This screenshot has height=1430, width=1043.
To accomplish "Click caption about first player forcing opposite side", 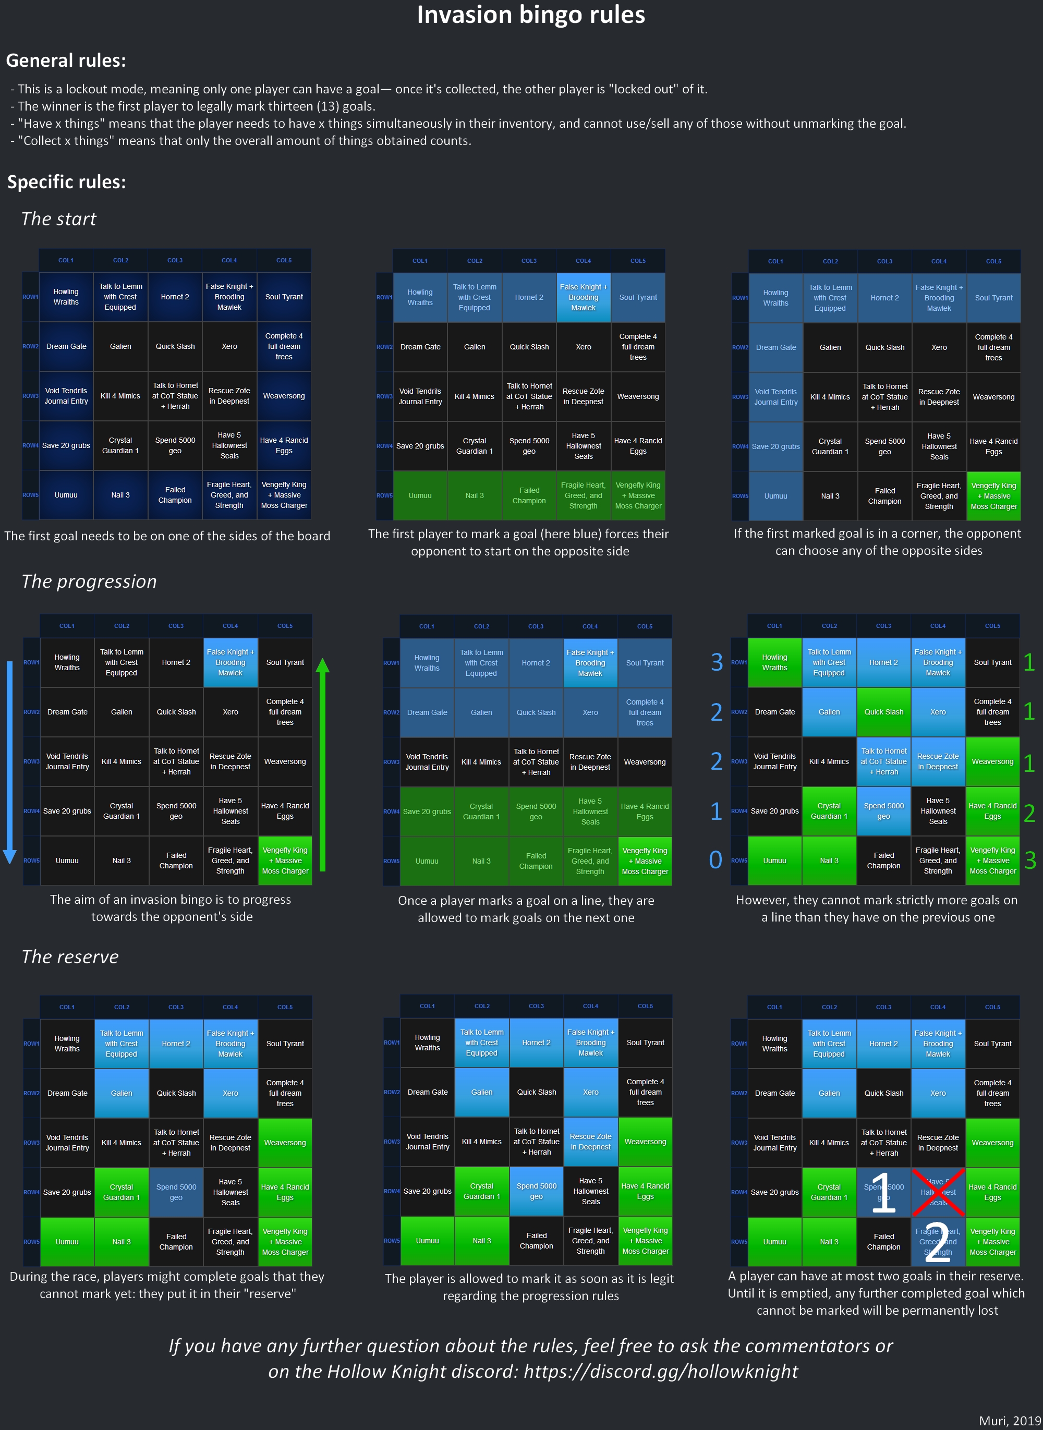I will tap(519, 542).
